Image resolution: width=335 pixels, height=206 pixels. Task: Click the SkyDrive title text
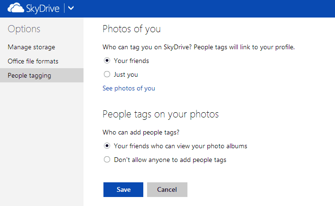click(43, 9)
